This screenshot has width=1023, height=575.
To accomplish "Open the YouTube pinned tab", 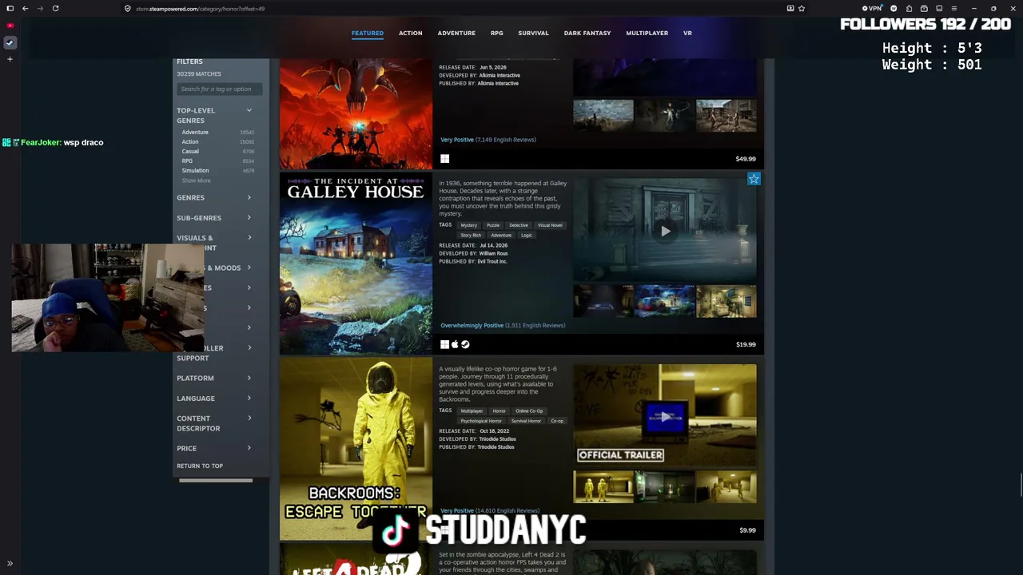I will 10,26.
